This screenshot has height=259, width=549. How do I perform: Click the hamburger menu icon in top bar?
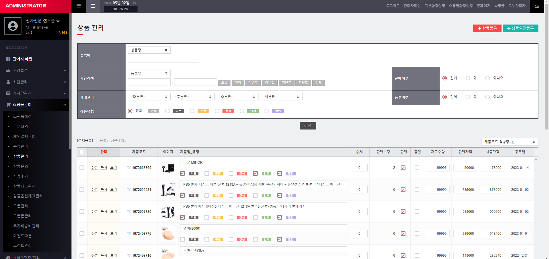[x=79, y=6]
